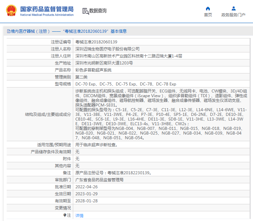Click production address 深圳市光明新区南环大道1203号

[x=104, y=63]
